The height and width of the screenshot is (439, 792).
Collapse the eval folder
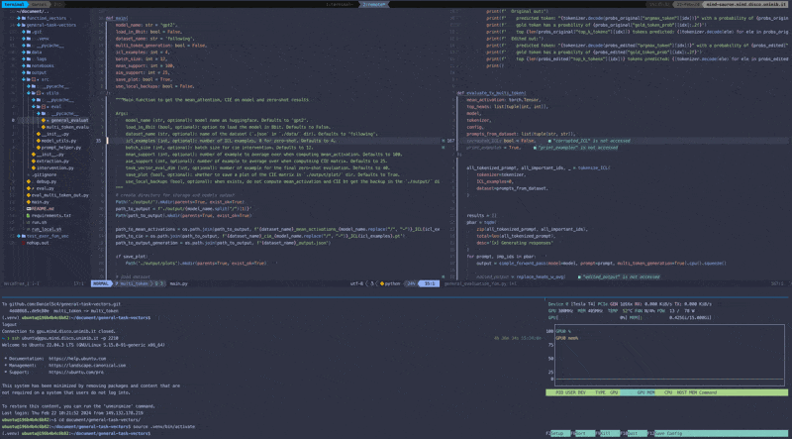34,107
